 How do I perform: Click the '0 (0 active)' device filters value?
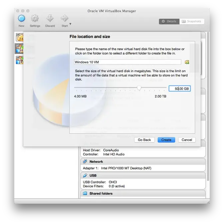[x=117, y=186]
